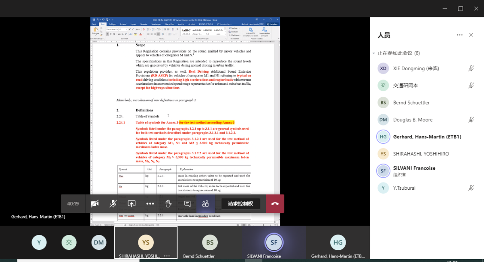
Task: Raise your hand in the meeting
Action: (x=169, y=203)
